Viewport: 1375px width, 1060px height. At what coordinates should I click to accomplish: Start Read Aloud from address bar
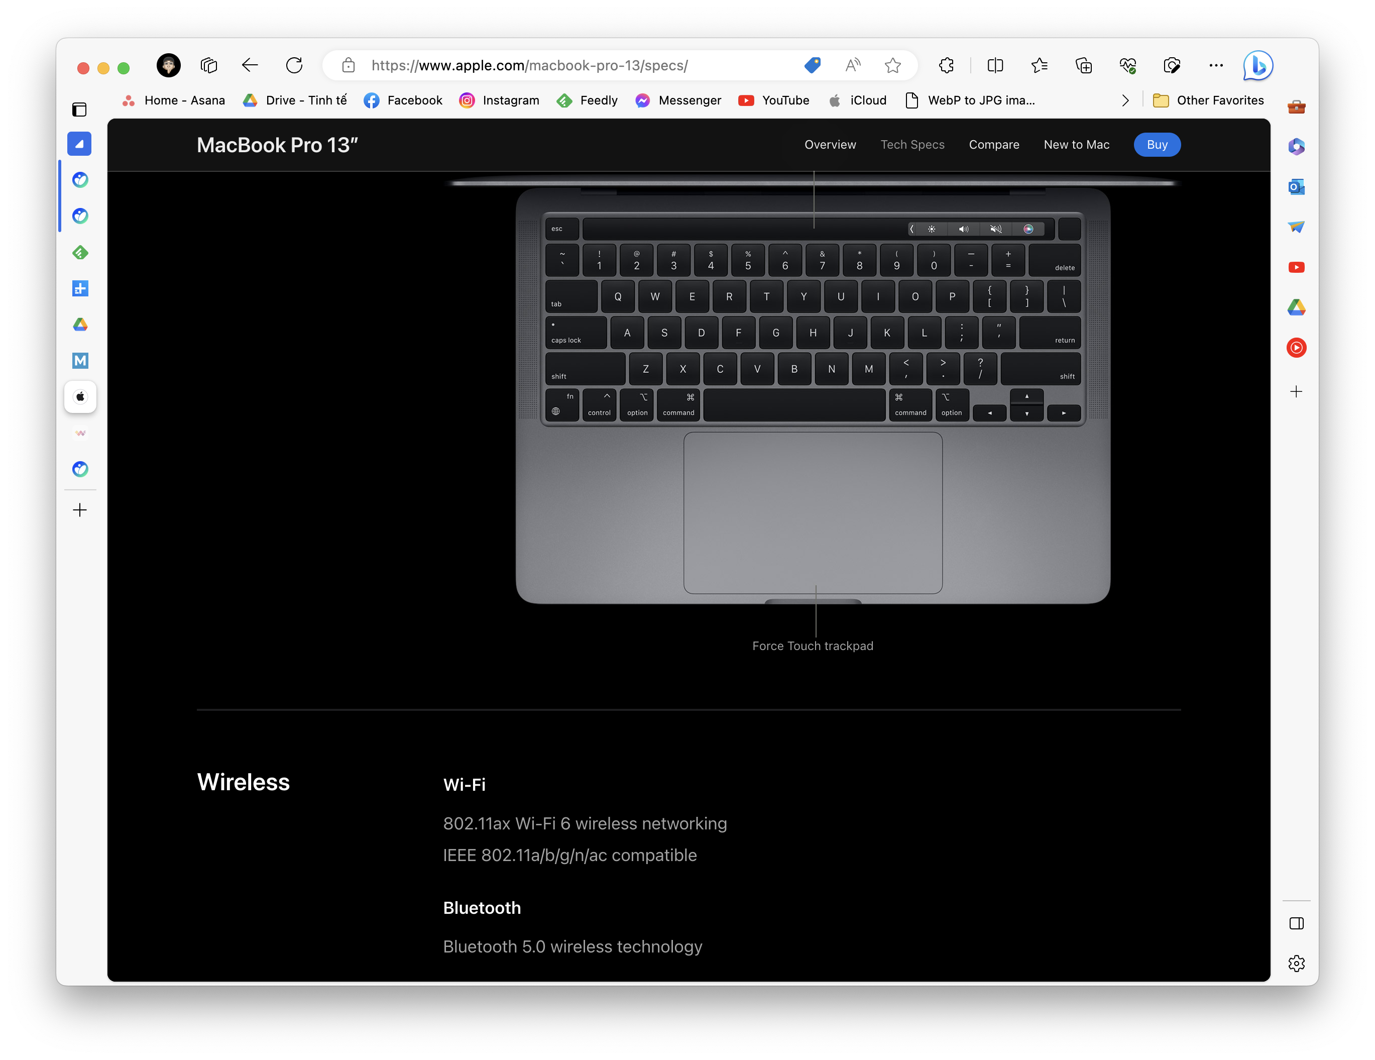852,65
